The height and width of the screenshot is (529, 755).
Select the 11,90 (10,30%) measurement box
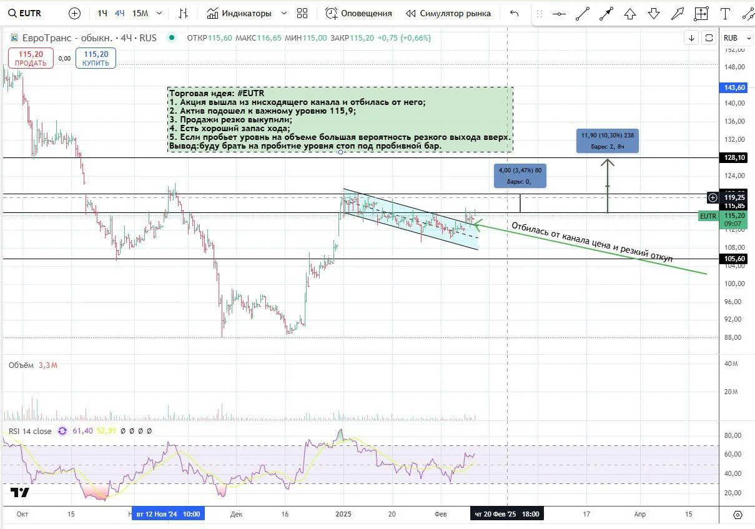pyautogui.click(x=608, y=141)
